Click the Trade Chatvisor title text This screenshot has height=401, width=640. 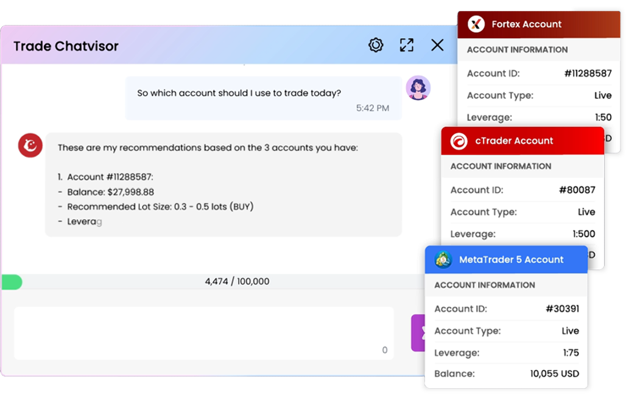(x=66, y=46)
